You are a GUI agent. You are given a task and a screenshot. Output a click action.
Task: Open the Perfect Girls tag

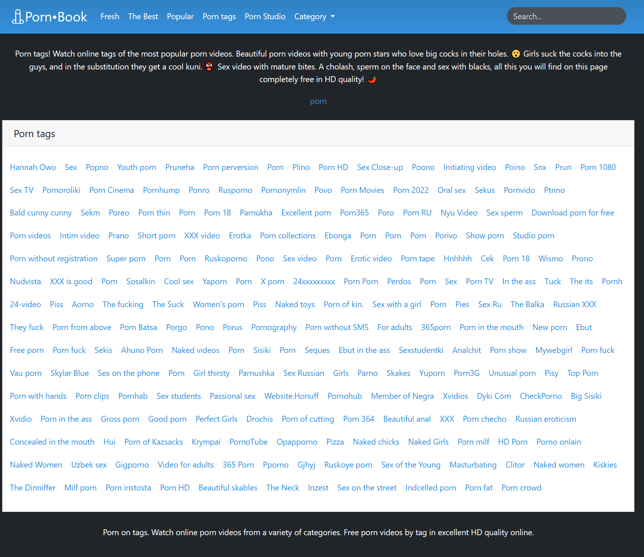point(217,419)
